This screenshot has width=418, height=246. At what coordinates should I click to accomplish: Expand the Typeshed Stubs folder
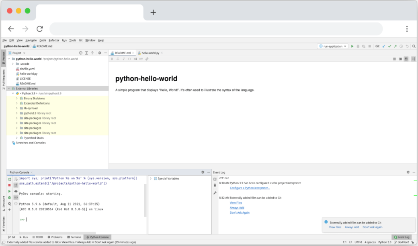coord(17,138)
